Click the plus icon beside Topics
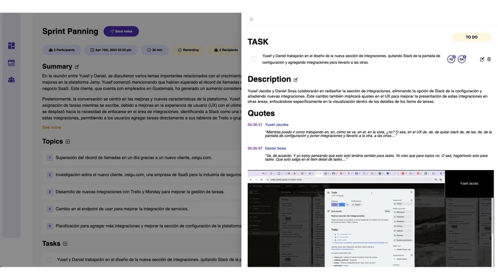498x280 pixels. 68,141
